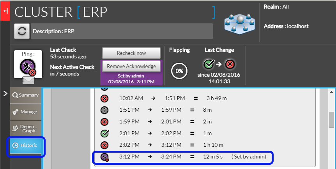Click the envelope notification icon under Ping
This screenshot has width=336, height=169.
[28, 81]
